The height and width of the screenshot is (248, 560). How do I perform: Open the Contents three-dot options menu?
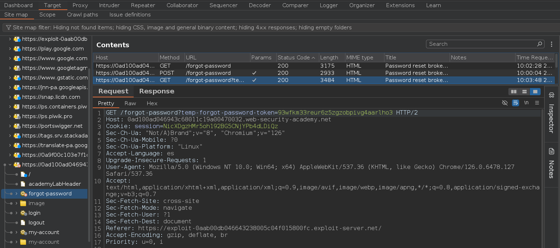tap(552, 44)
